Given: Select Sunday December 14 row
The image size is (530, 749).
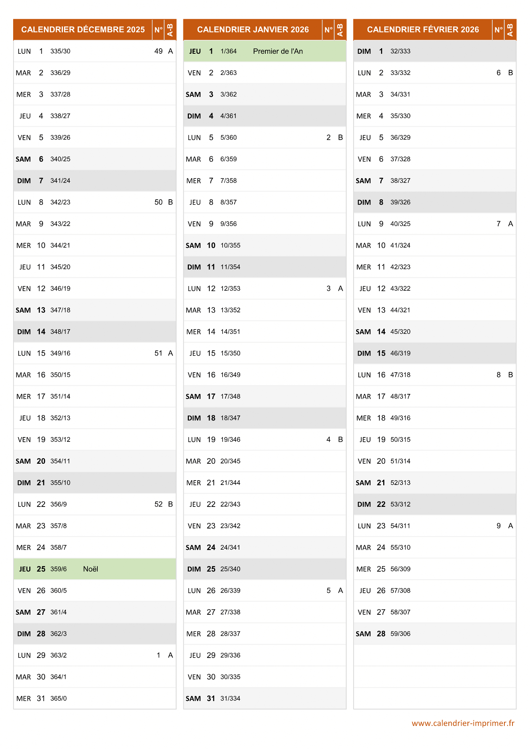Looking at the screenshot, I should [x=95, y=332].
